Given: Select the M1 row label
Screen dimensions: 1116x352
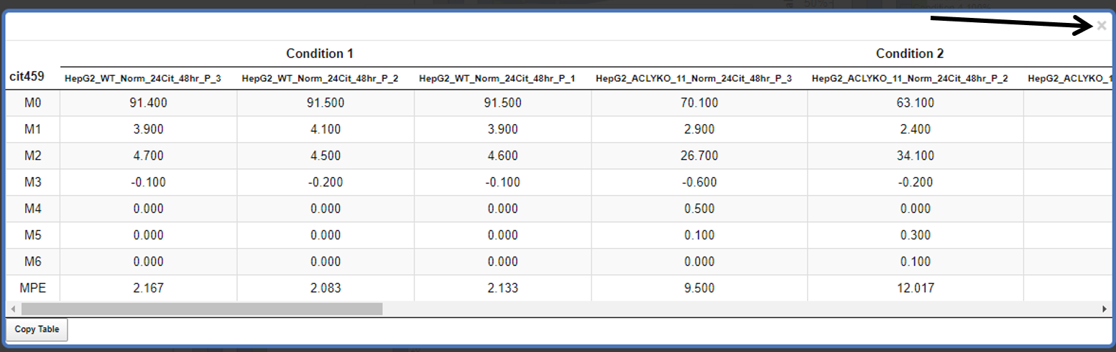Looking at the screenshot, I should point(33,129).
